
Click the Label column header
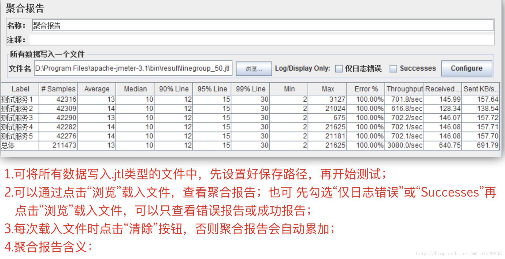tap(20, 88)
